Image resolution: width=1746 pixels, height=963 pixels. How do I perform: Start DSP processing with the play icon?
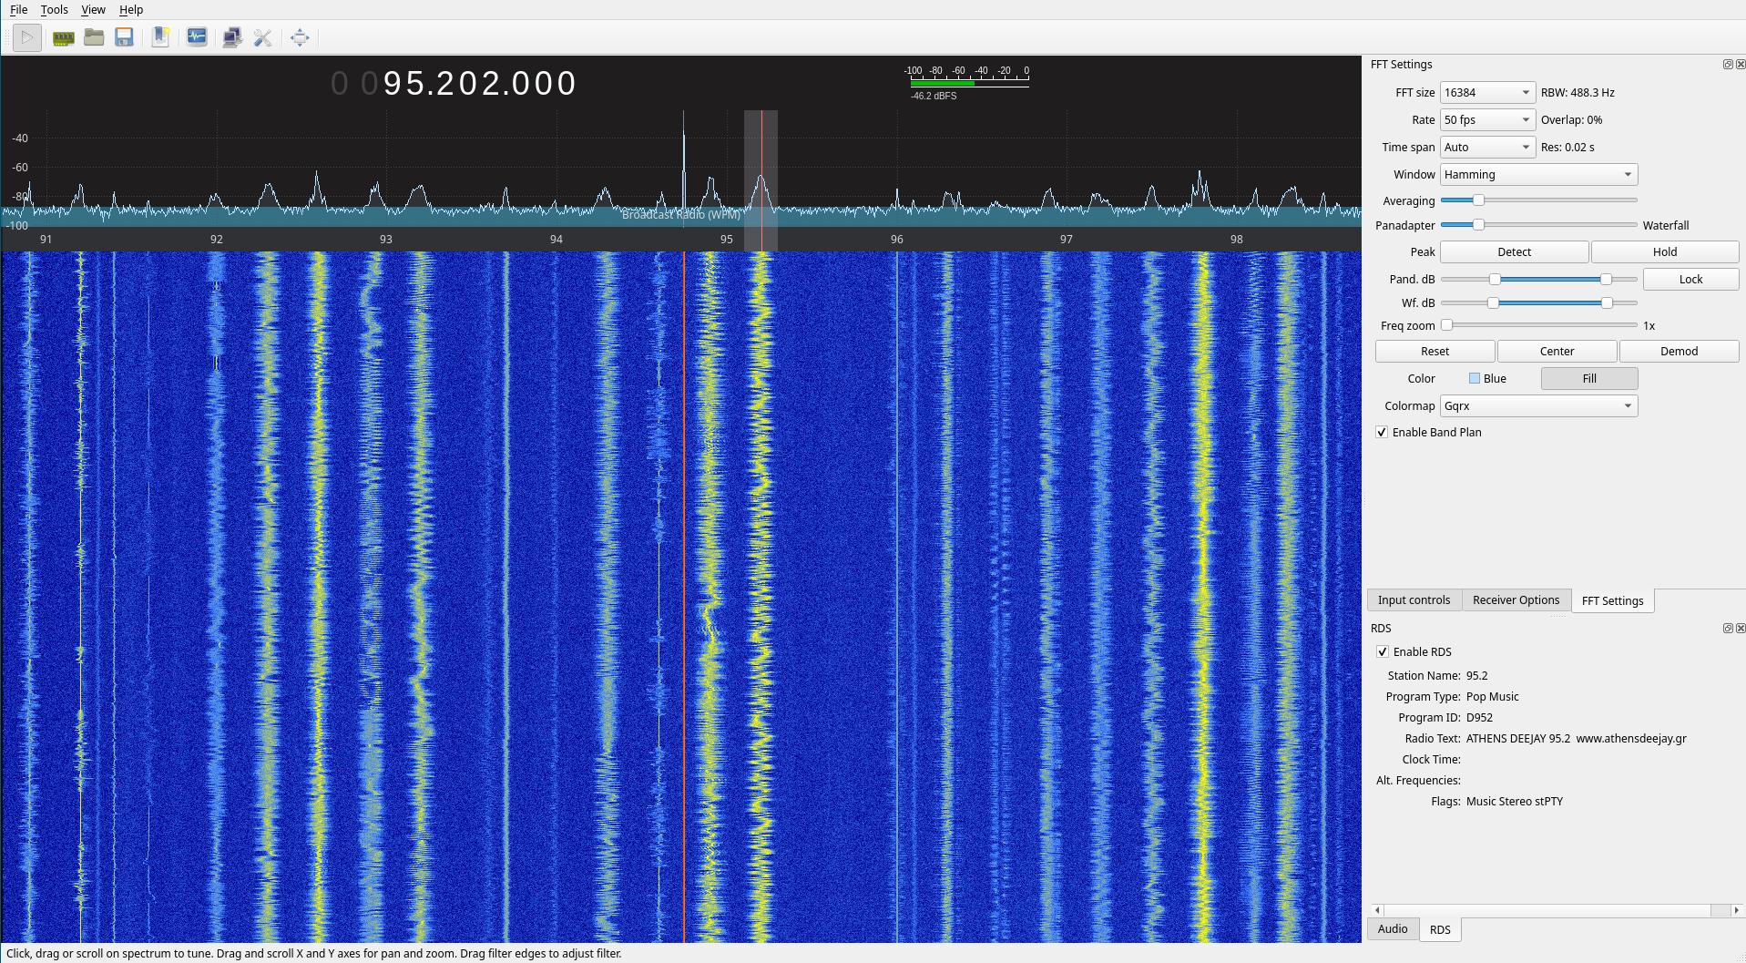(x=27, y=37)
